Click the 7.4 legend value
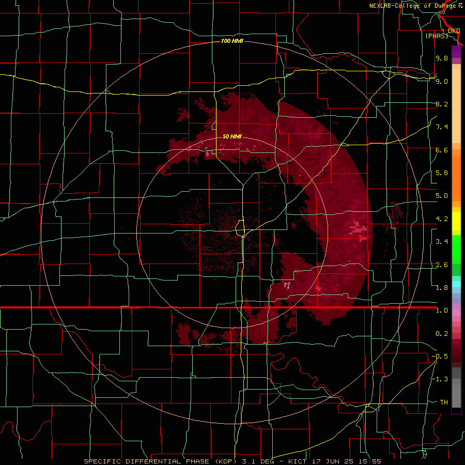 [x=442, y=127]
